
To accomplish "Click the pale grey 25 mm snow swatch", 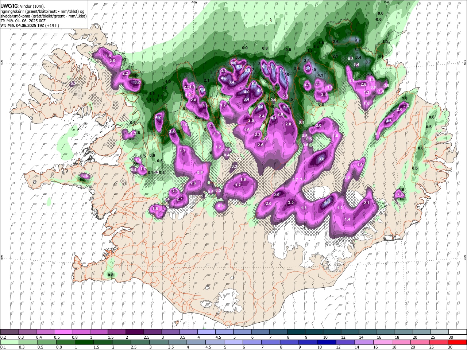I will [x=439, y=332].
